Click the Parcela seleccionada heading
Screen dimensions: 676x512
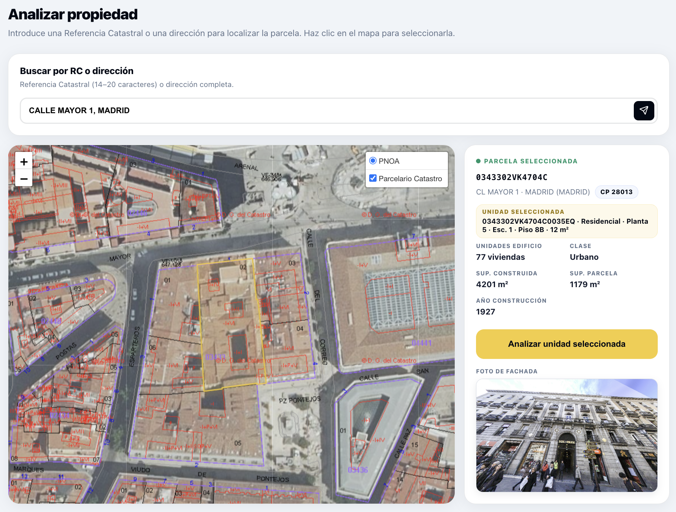click(x=530, y=161)
